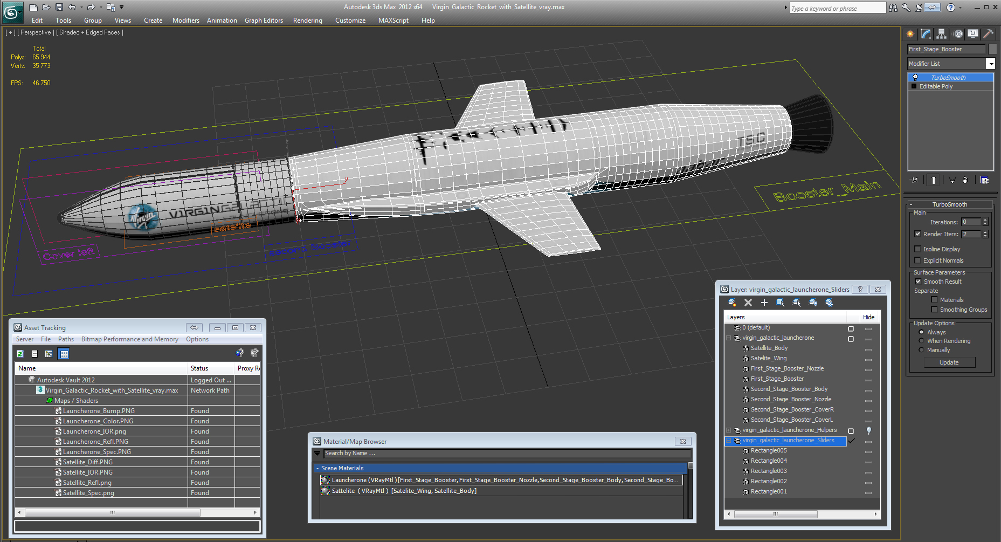The image size is (1001, 542).
Task: Open a file using the folder icon
Action: 46,8
